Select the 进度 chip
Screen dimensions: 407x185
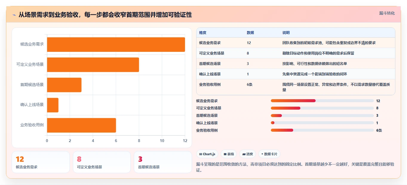[248, 154]
